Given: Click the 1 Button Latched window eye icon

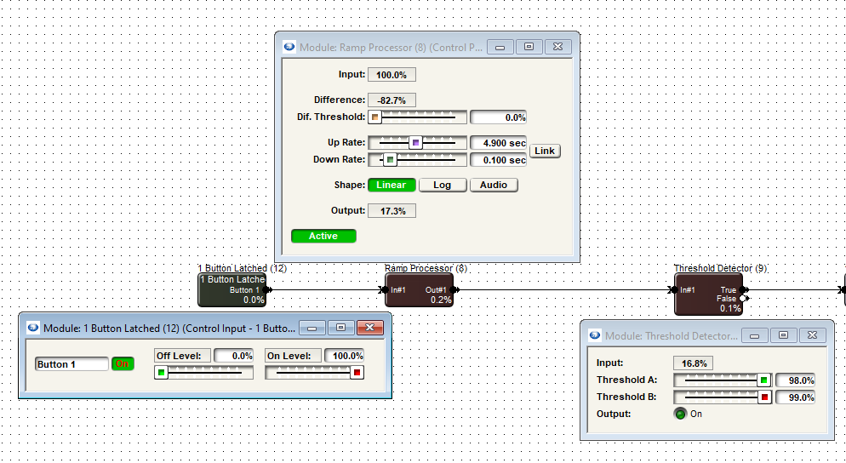Looking at the screenshot, I should (33, 328).
